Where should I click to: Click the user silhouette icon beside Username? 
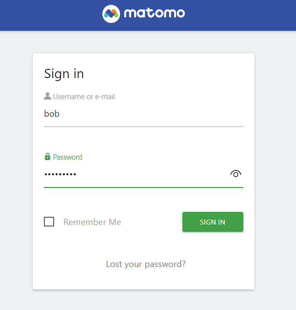point(47,96)
